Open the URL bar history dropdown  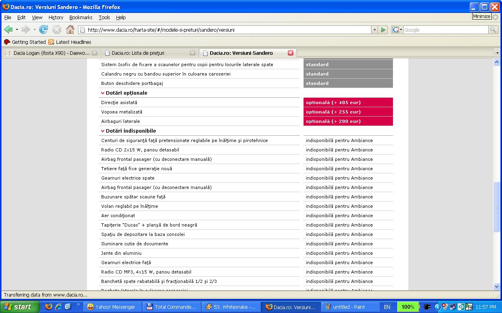pyautogui.click(x=375, y=30)
